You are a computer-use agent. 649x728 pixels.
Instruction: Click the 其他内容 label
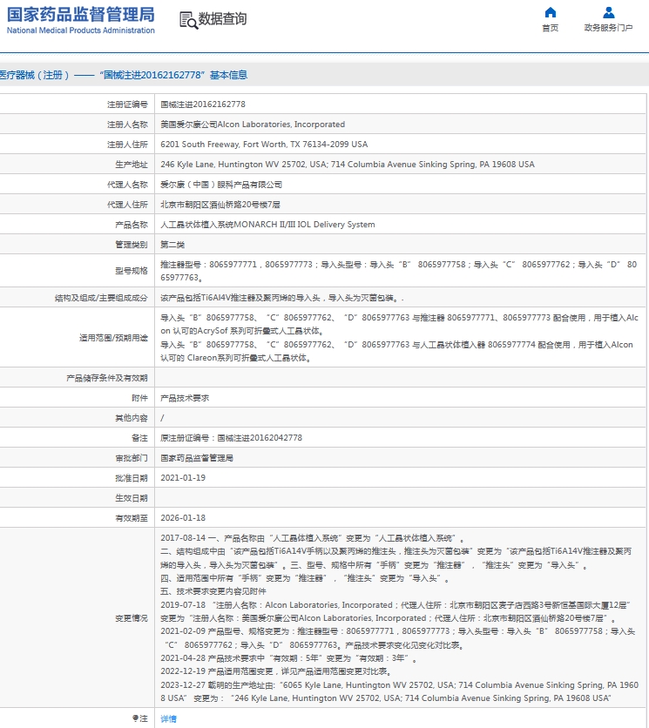point(132,418)
